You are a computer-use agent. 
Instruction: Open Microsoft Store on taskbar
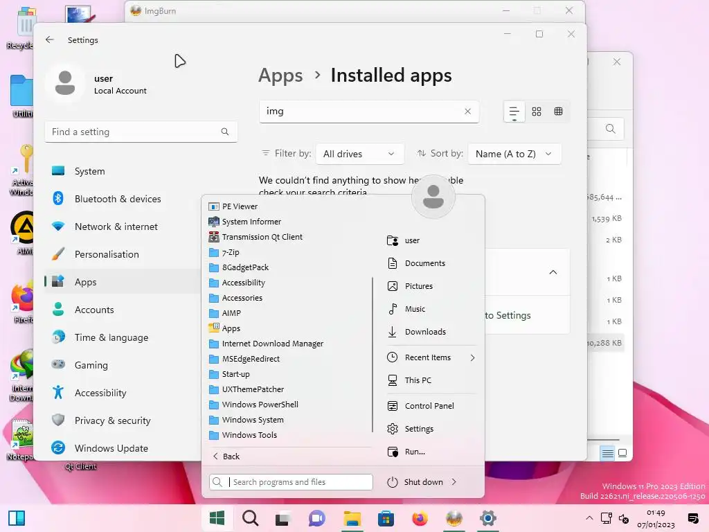(386, 518)
